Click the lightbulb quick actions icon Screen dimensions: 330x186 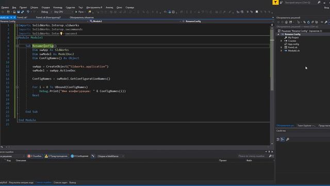click(61, 34)
